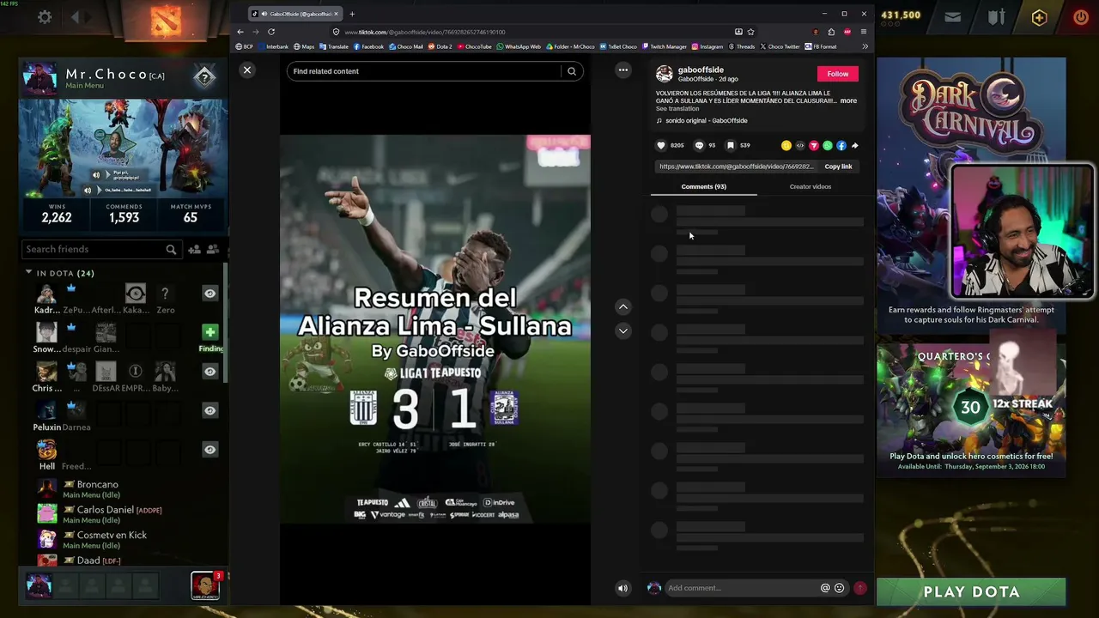The image size is (1099, 618).
Task: Open the Dota mail inbox icon
Action: [953, 16]
